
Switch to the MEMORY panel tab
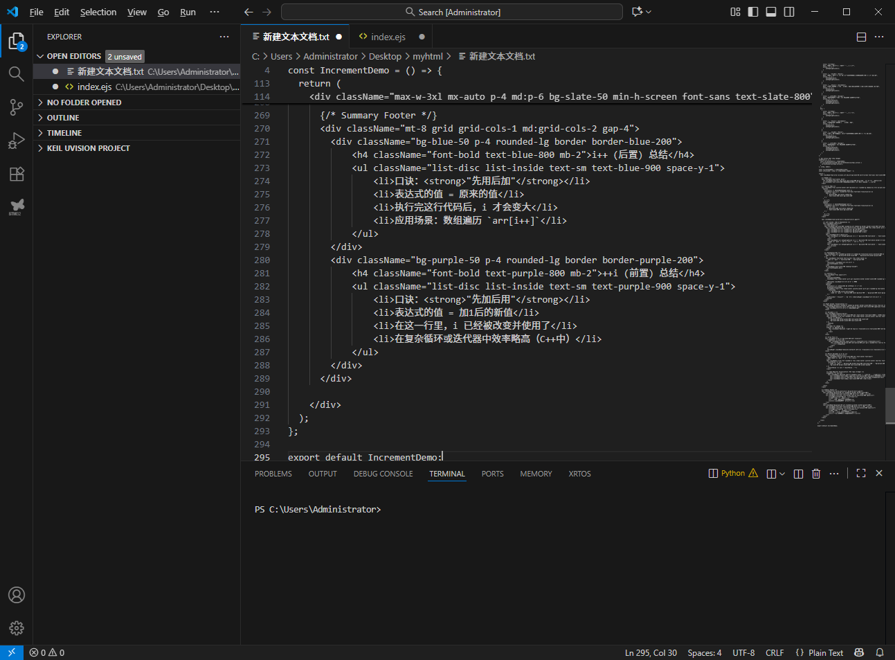click(x=536, y=474)
